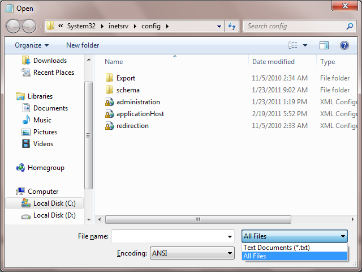Screen dimensions: 362x272
Task: Open Homegroup in the navigation pane
Action: (45, 168)
